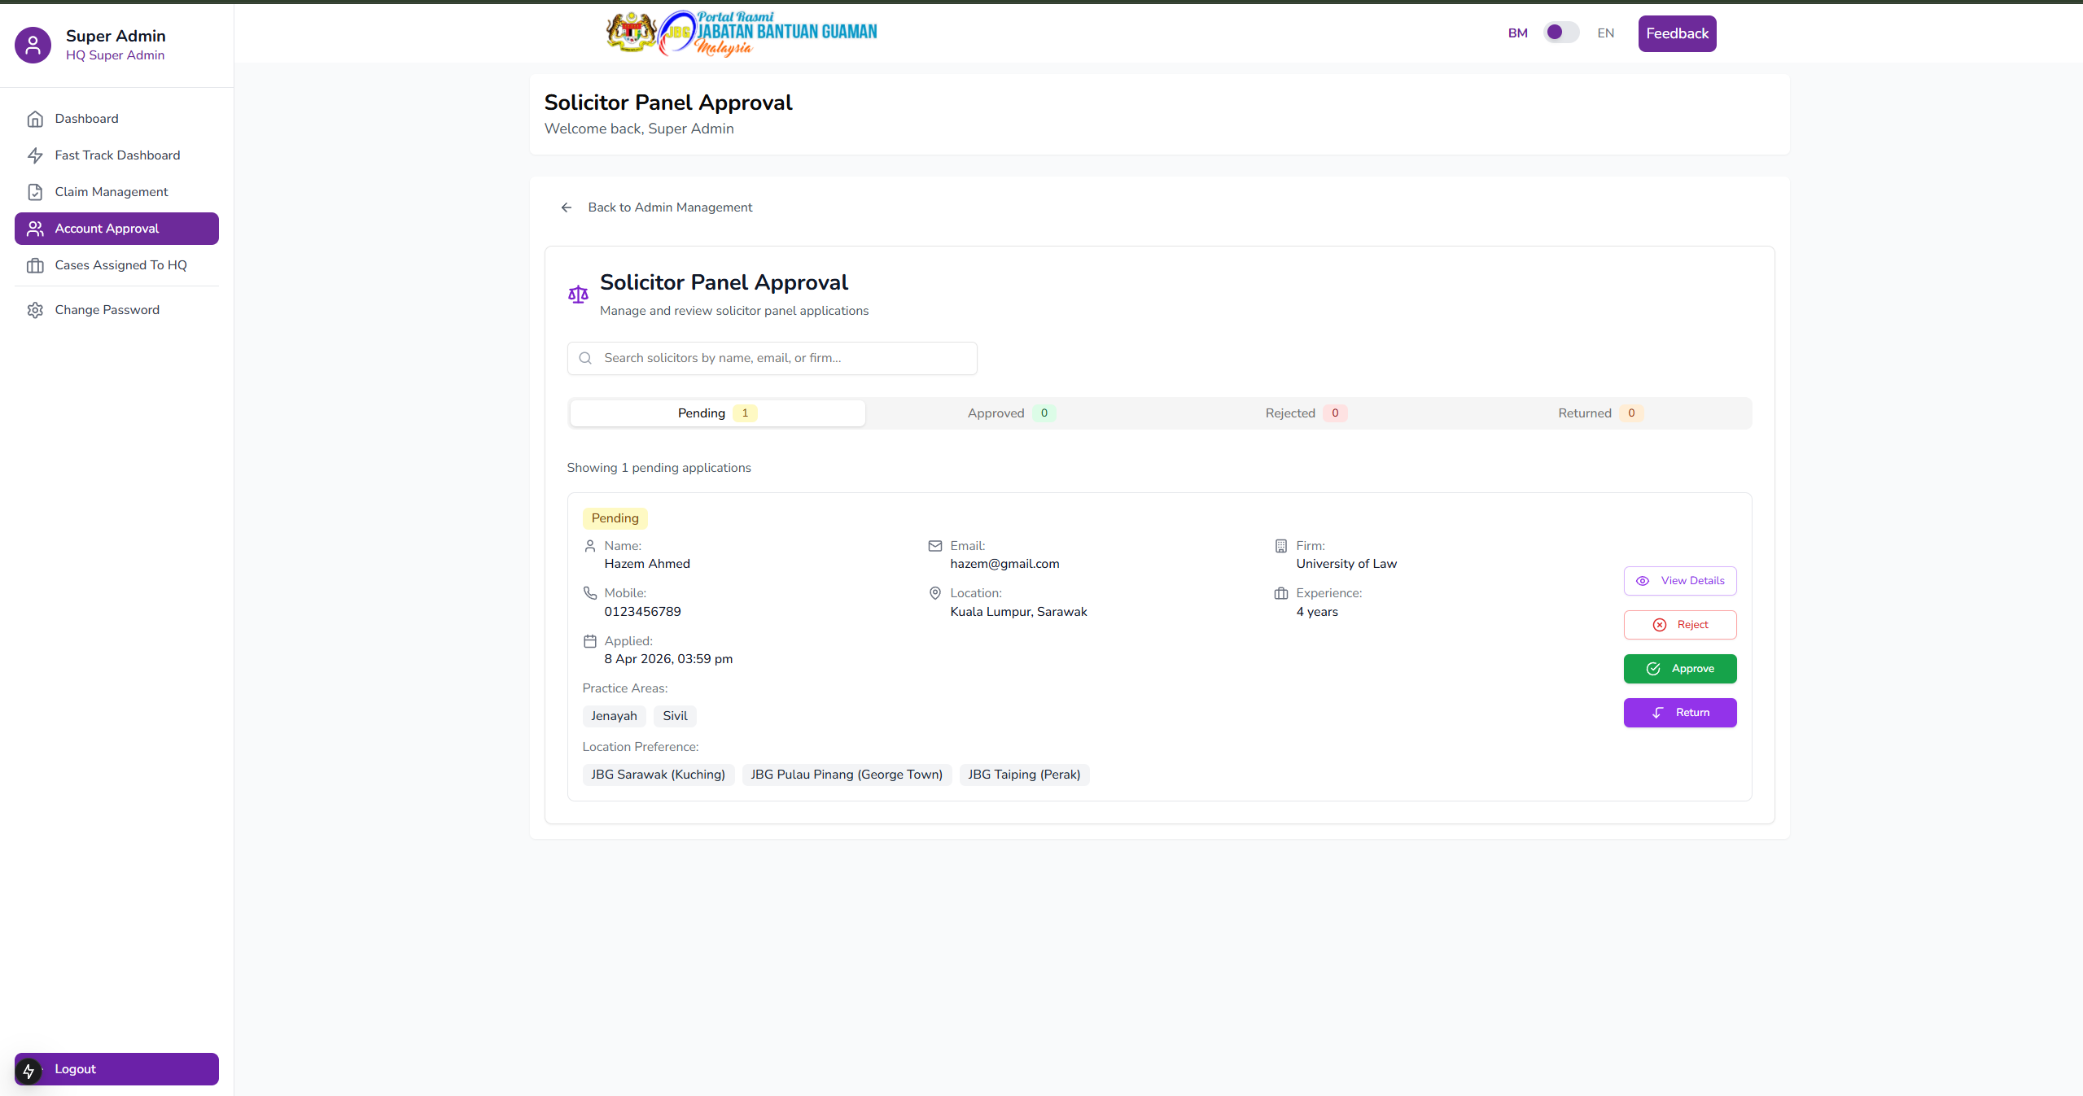Click the search magnifier icon

585,358
